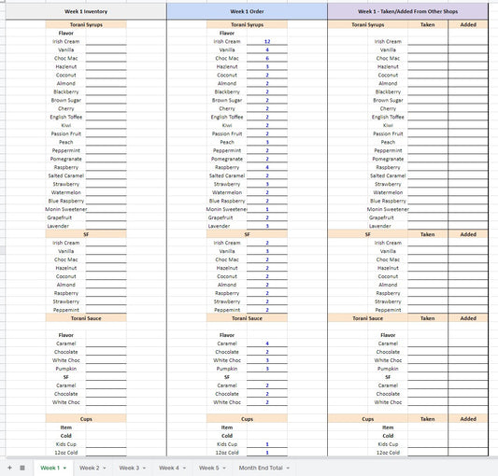Select the Raspberry syrup order quantity cell
498x476 pixels.
pos(267,167)
